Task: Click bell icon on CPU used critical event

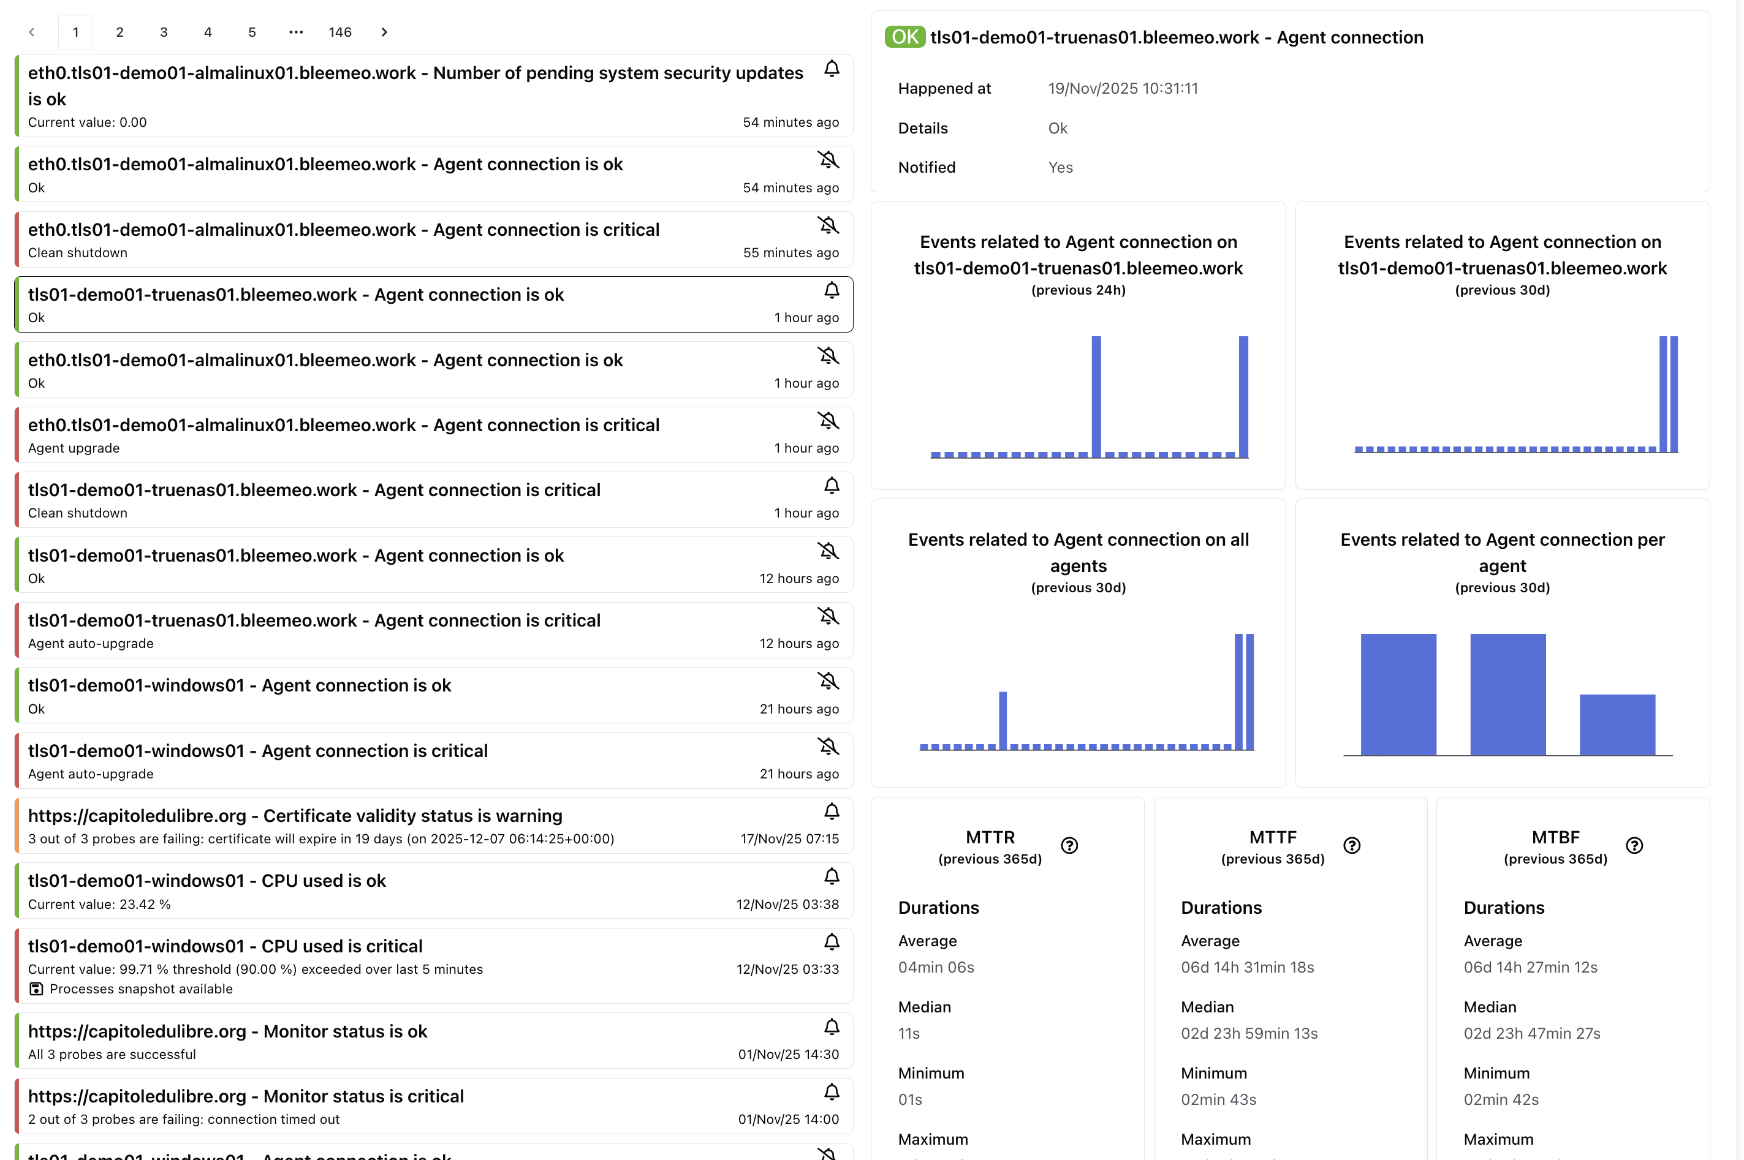Action: [x=832, y=942]
